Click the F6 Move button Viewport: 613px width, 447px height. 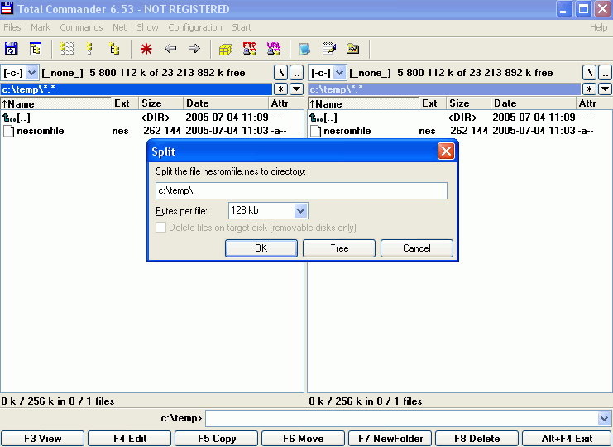(x=304, y=439)
